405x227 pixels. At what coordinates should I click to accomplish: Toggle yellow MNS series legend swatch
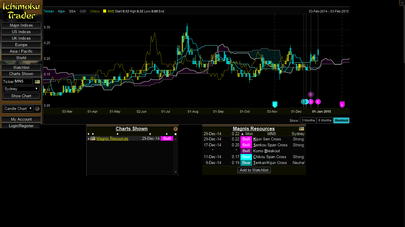click(105, 11)
